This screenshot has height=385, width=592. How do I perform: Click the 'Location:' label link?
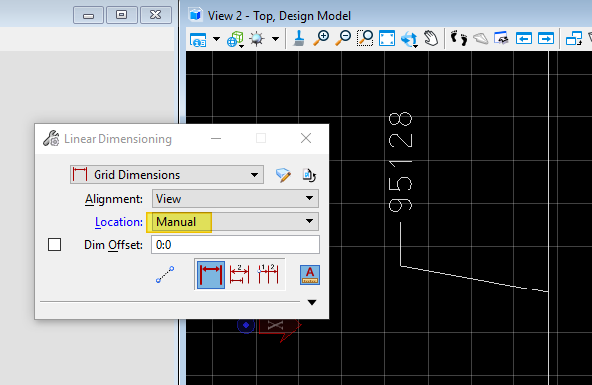119,222
